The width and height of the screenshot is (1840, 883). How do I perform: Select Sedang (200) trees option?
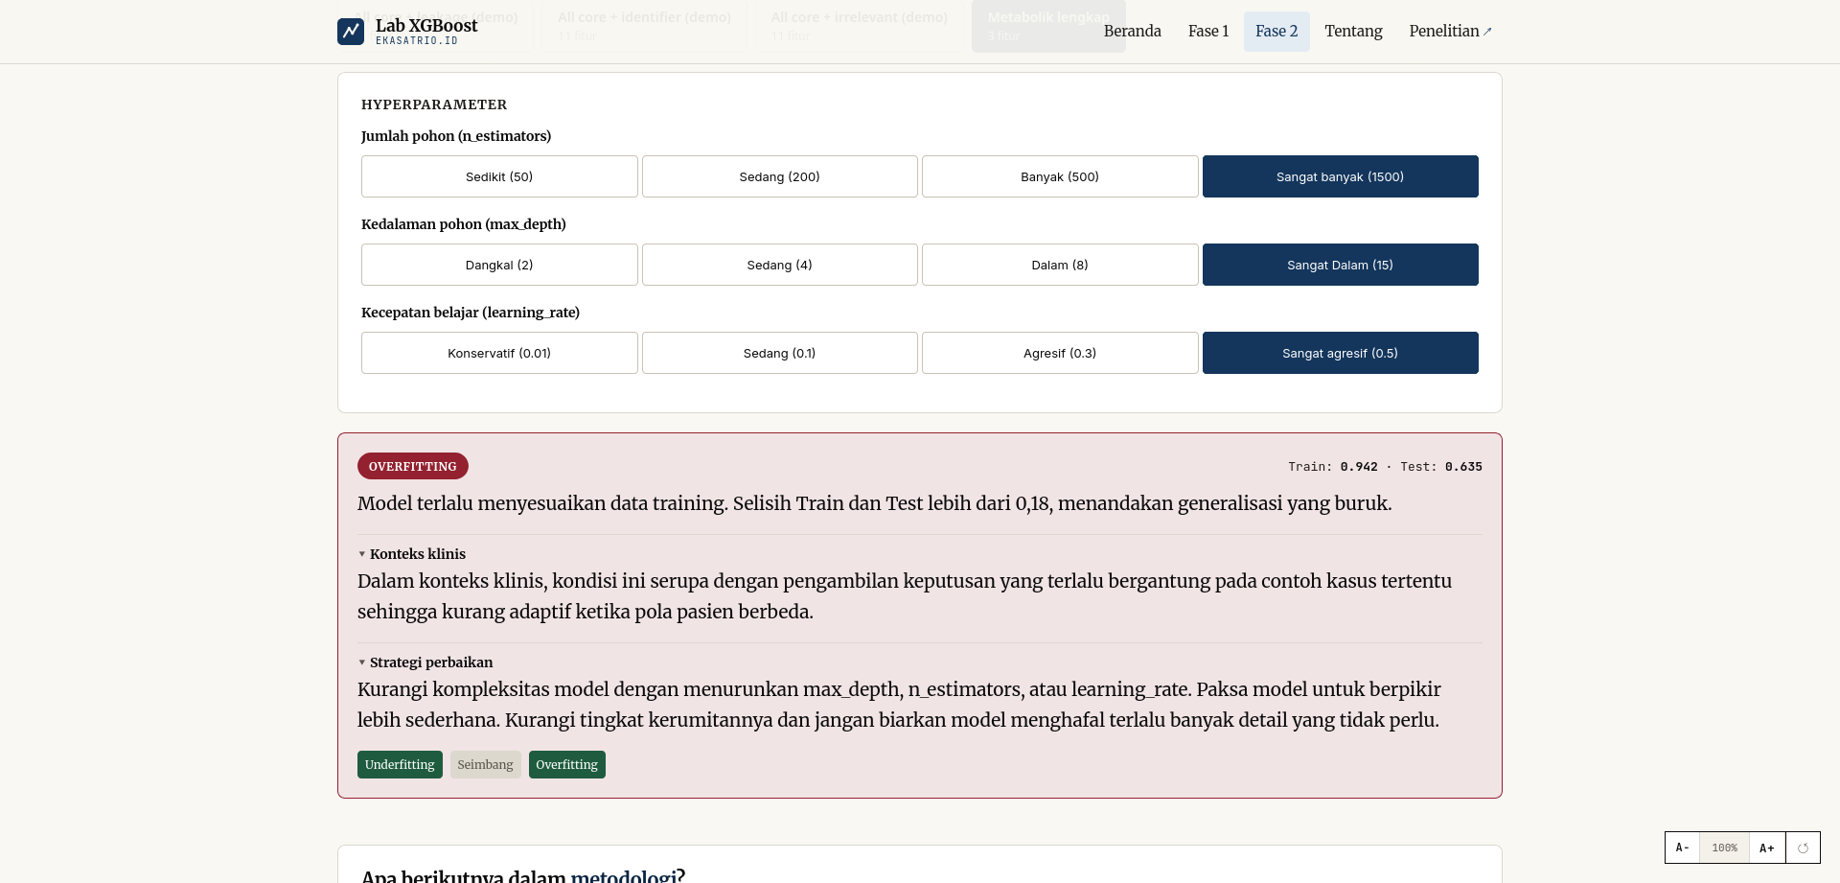pos(780,176)
